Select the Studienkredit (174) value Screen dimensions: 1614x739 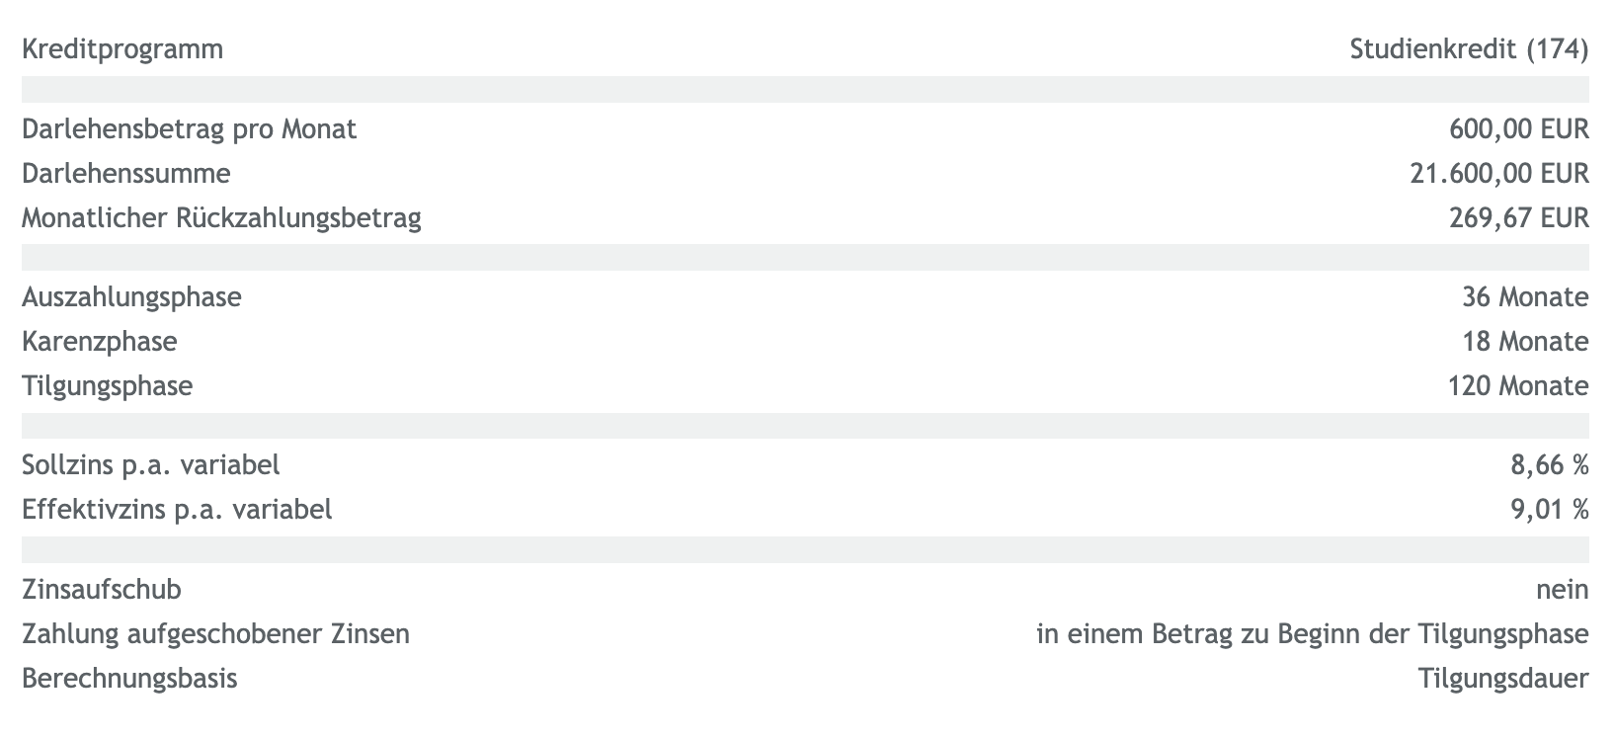1469,49
